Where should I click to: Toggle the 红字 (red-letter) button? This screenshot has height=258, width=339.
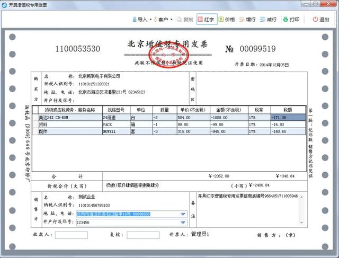point(207,20)
